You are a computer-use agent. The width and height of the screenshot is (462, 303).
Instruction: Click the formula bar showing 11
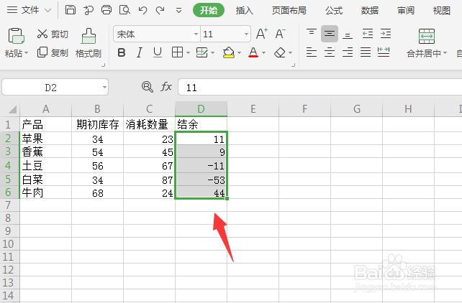click(320, 88)
